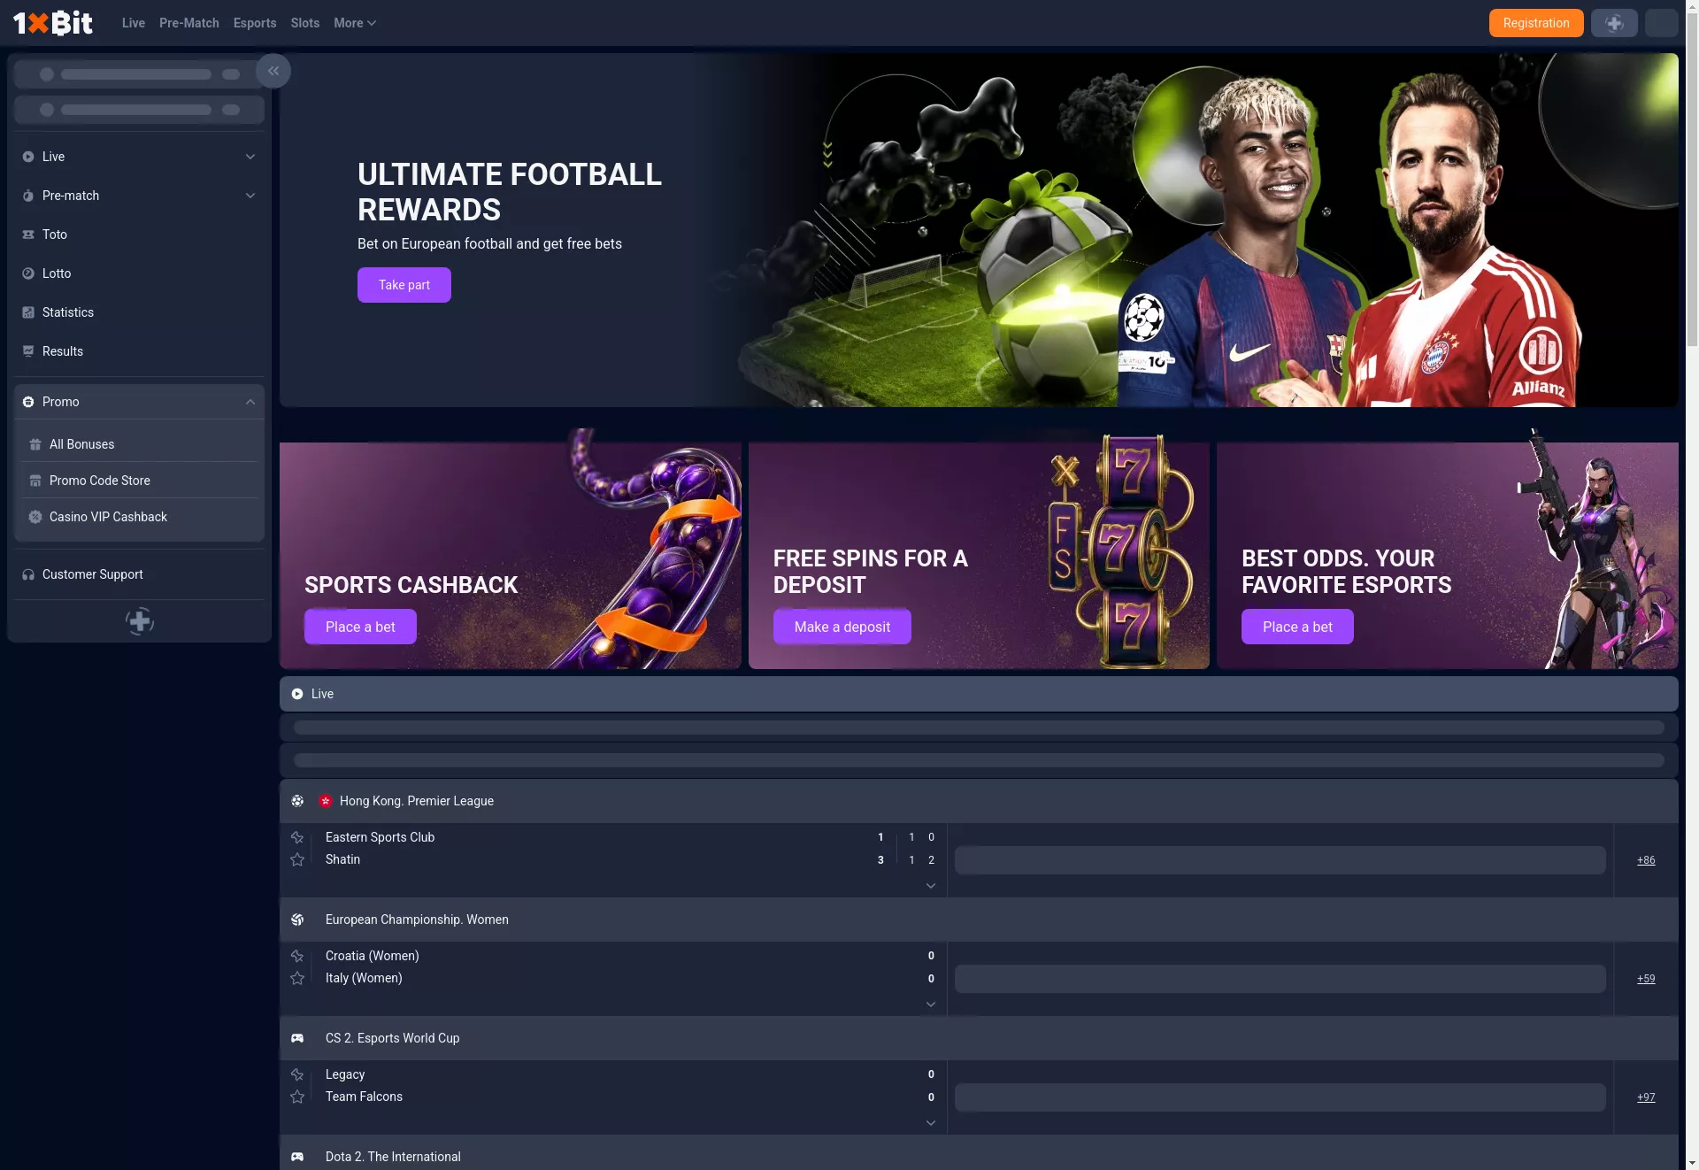The image size is (1699, 1170).
Task: Open the More dropdown in the top navigation
Action: 355,23
